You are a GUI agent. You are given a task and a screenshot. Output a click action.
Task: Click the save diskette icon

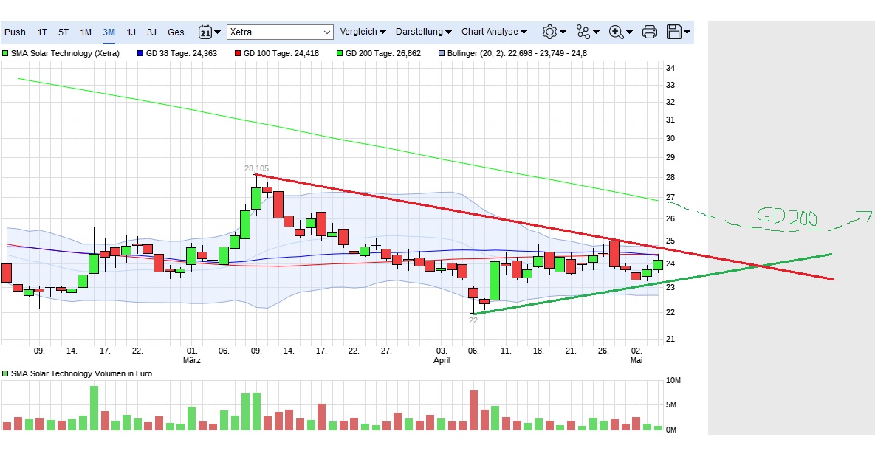click(x=674, y=32)
